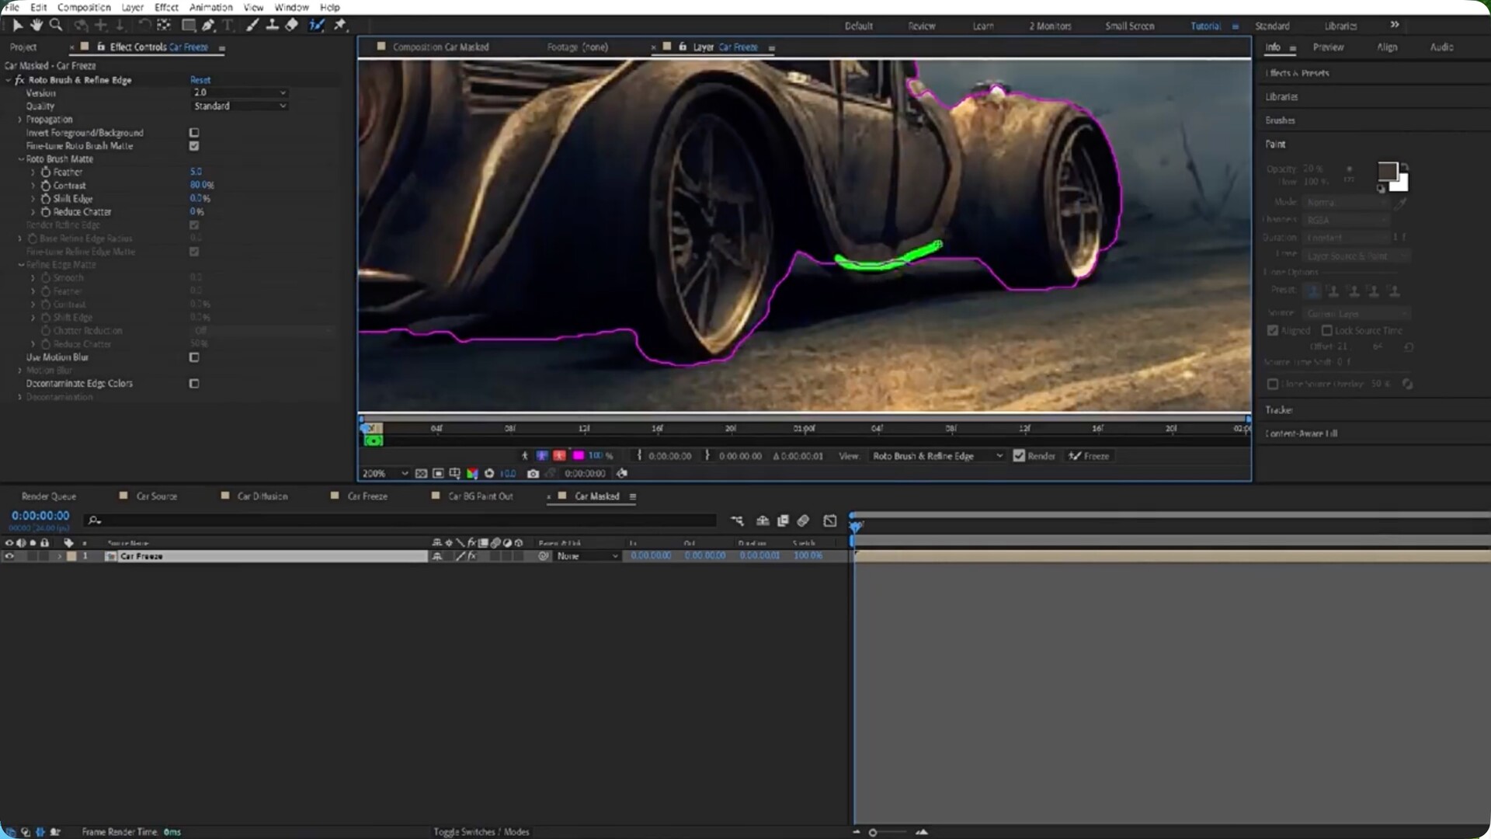Screen dimensions: 1491x839
Task: Select the Pen tool in toolbar
Action: click(x=208, y=25)
